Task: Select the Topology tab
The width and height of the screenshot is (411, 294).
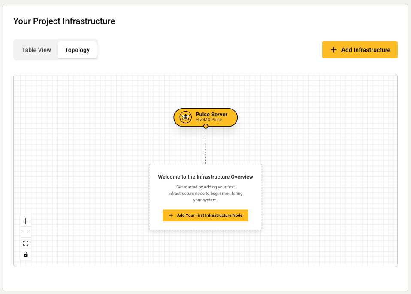Action: [x=77, y=50]
